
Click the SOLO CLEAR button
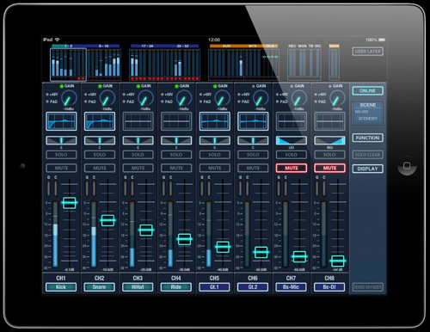[368, 155]
